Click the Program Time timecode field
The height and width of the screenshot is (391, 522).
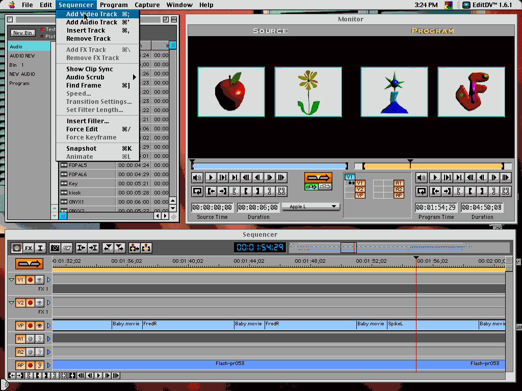435,208
